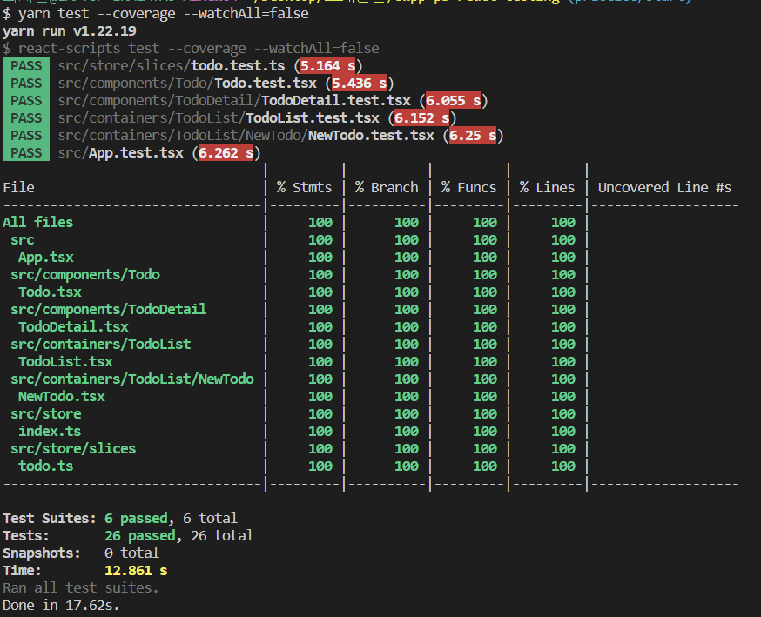Click the % Funcs value for Todo.tsx
Screen dimensions: 761x617
pos(485,292)
